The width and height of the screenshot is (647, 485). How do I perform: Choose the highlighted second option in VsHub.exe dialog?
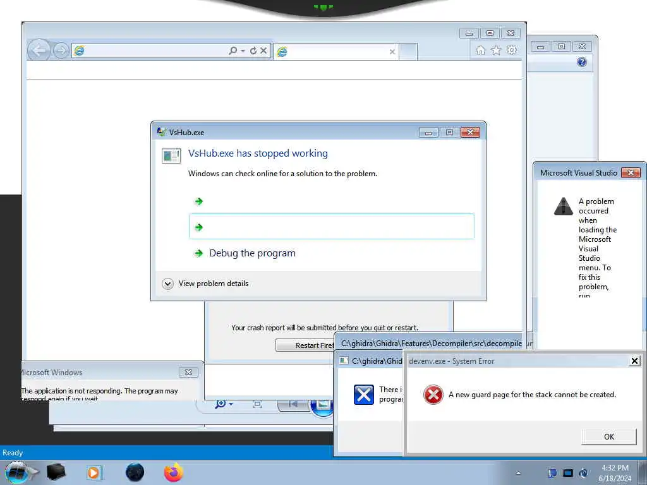[x=331, y=227]
